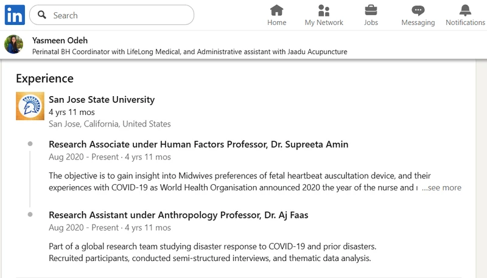Screen dimensions: 487x278
Task: Open the Home icon in navigation
Action: click(276, 10)
